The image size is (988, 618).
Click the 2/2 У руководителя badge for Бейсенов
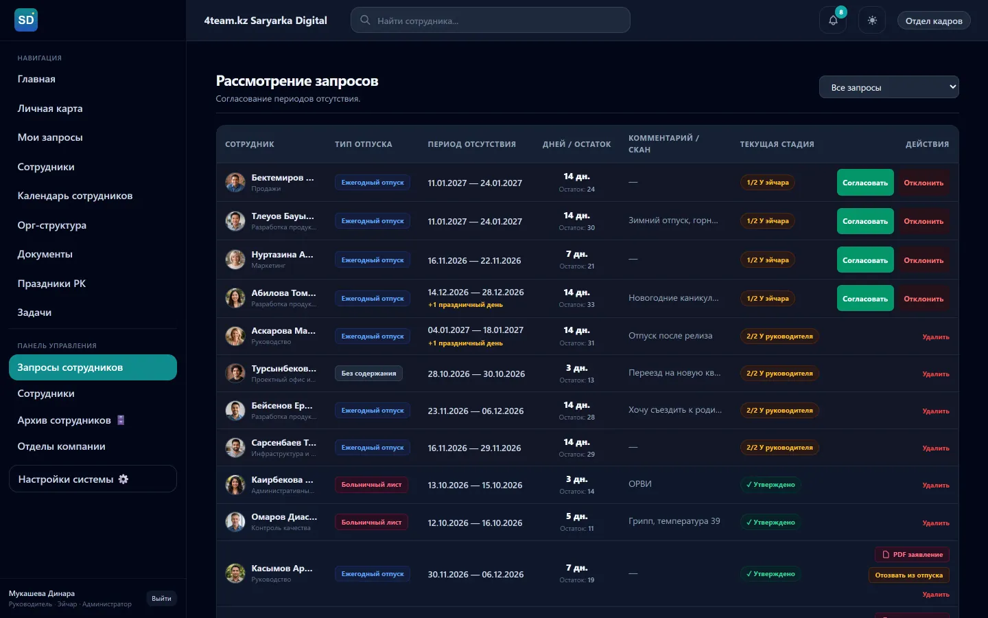[x=779, y=411]
